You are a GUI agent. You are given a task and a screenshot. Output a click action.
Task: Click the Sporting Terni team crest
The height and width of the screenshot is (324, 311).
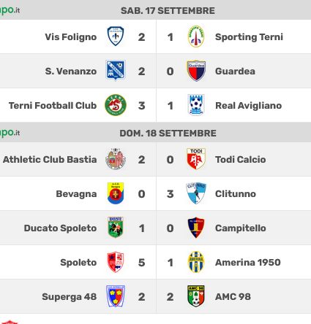pos(196,36)
